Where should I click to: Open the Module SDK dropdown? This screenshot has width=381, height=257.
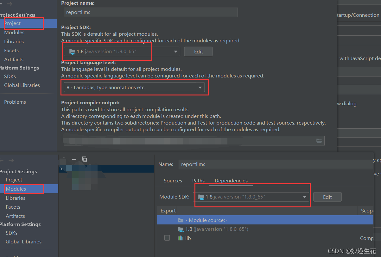[x=304, y=197]
